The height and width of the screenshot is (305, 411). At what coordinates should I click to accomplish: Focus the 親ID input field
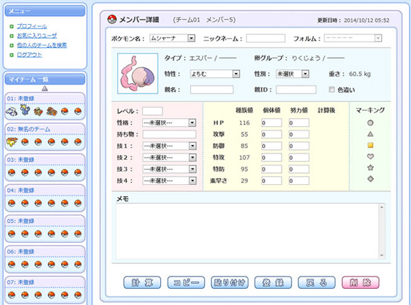296,90
